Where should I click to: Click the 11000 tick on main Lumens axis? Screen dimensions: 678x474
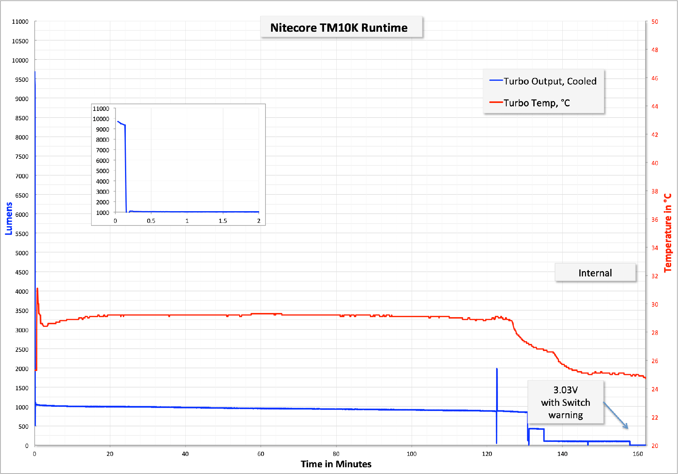20,21
